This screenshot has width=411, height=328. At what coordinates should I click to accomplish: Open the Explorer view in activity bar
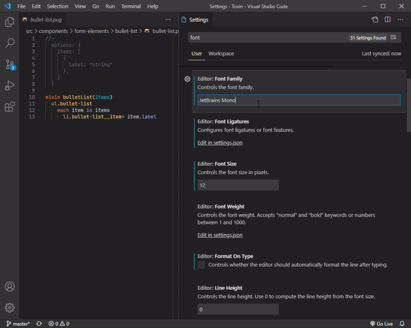pyautogui.click(x=10, y=22)
